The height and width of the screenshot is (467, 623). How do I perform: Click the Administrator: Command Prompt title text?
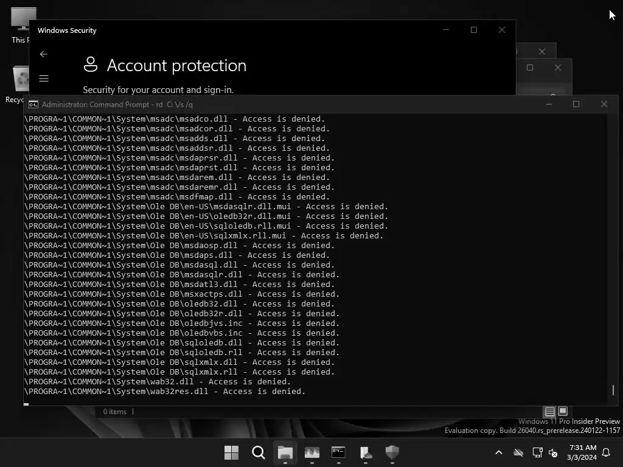[x=117, y=105]
